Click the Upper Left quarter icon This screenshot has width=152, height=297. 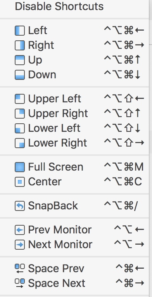pyautogui.click(x=20, y=99)
